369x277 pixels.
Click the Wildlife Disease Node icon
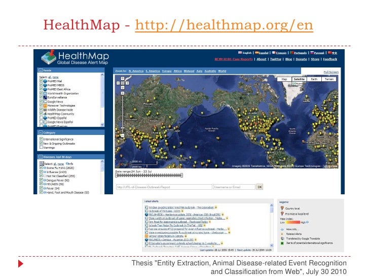(x=45, y=110)
